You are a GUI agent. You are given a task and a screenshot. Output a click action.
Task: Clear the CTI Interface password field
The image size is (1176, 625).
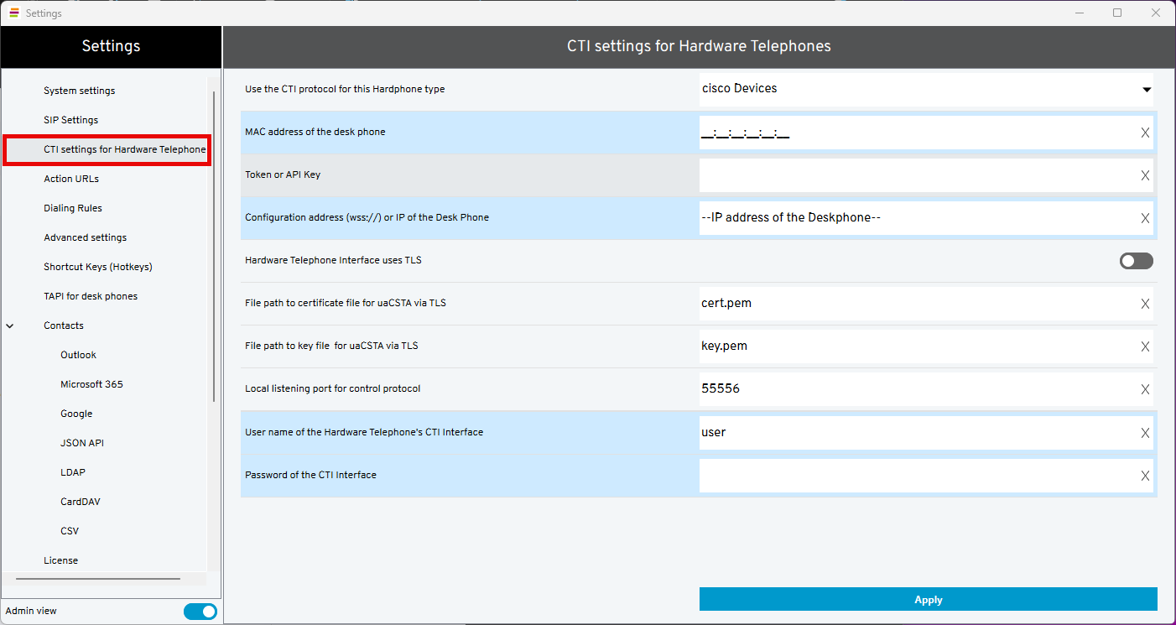click(x=1145, y=476)
